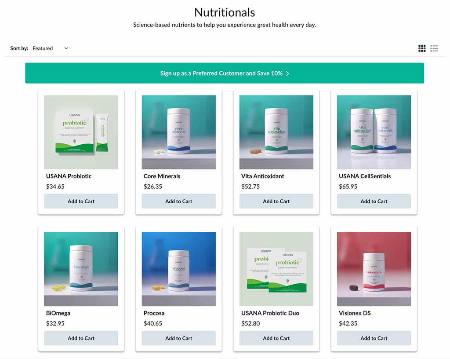Open the USANA Probiotic product image
Screen dimensions: 450x359
point(81,132)
